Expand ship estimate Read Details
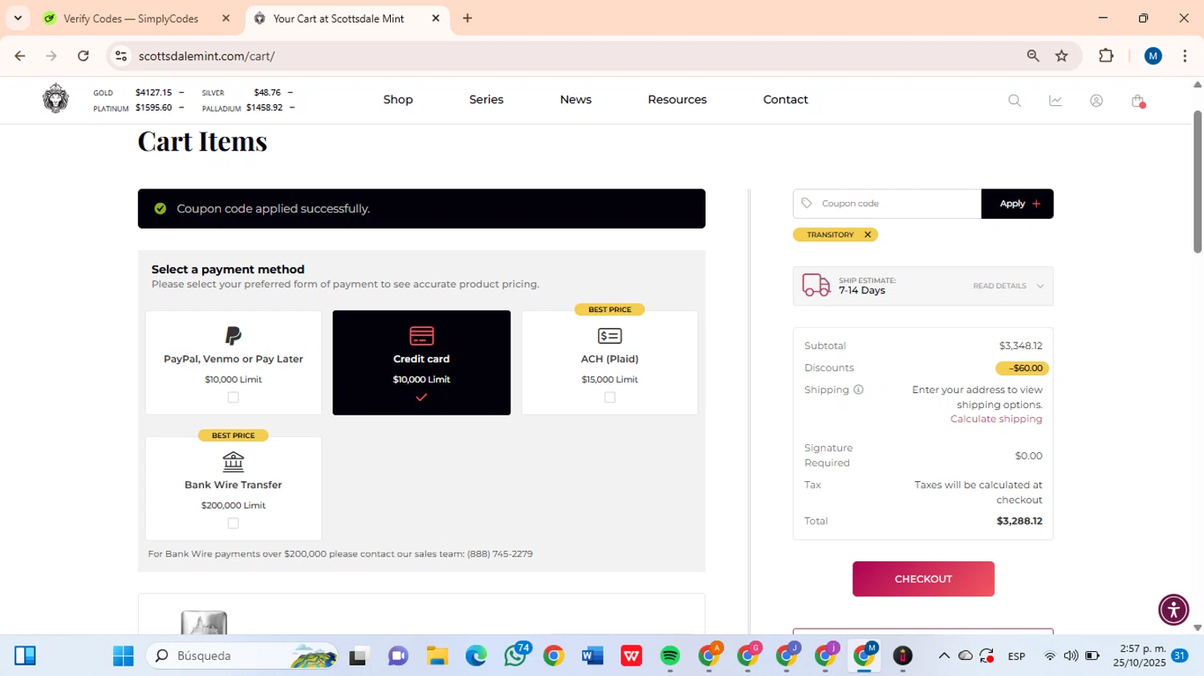The height and width of the screenshot is (676, 1204). pyautogui.click(x=1008, y=286)
